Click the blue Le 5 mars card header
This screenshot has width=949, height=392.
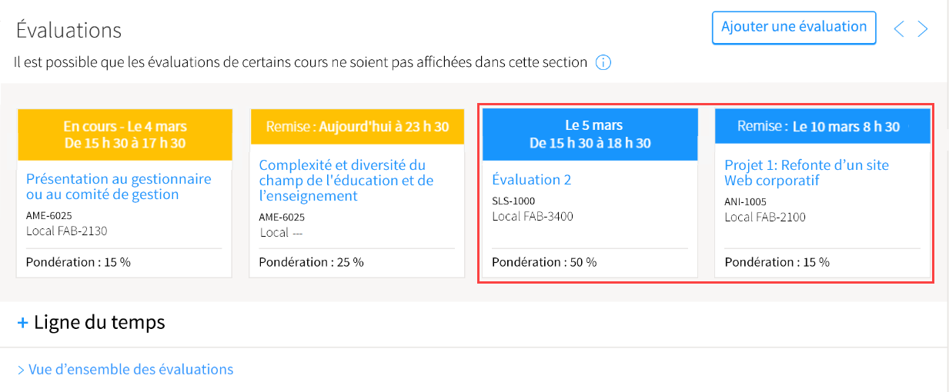coord(590,135)
